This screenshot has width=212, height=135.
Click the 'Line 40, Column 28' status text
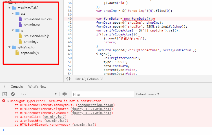pos(89,79)
